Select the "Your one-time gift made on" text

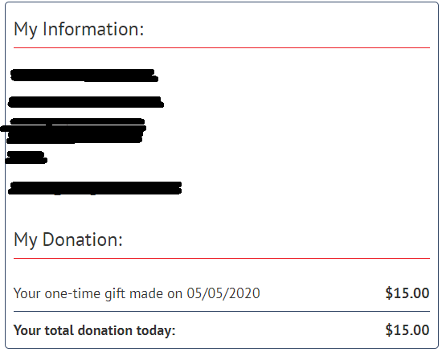98,293
